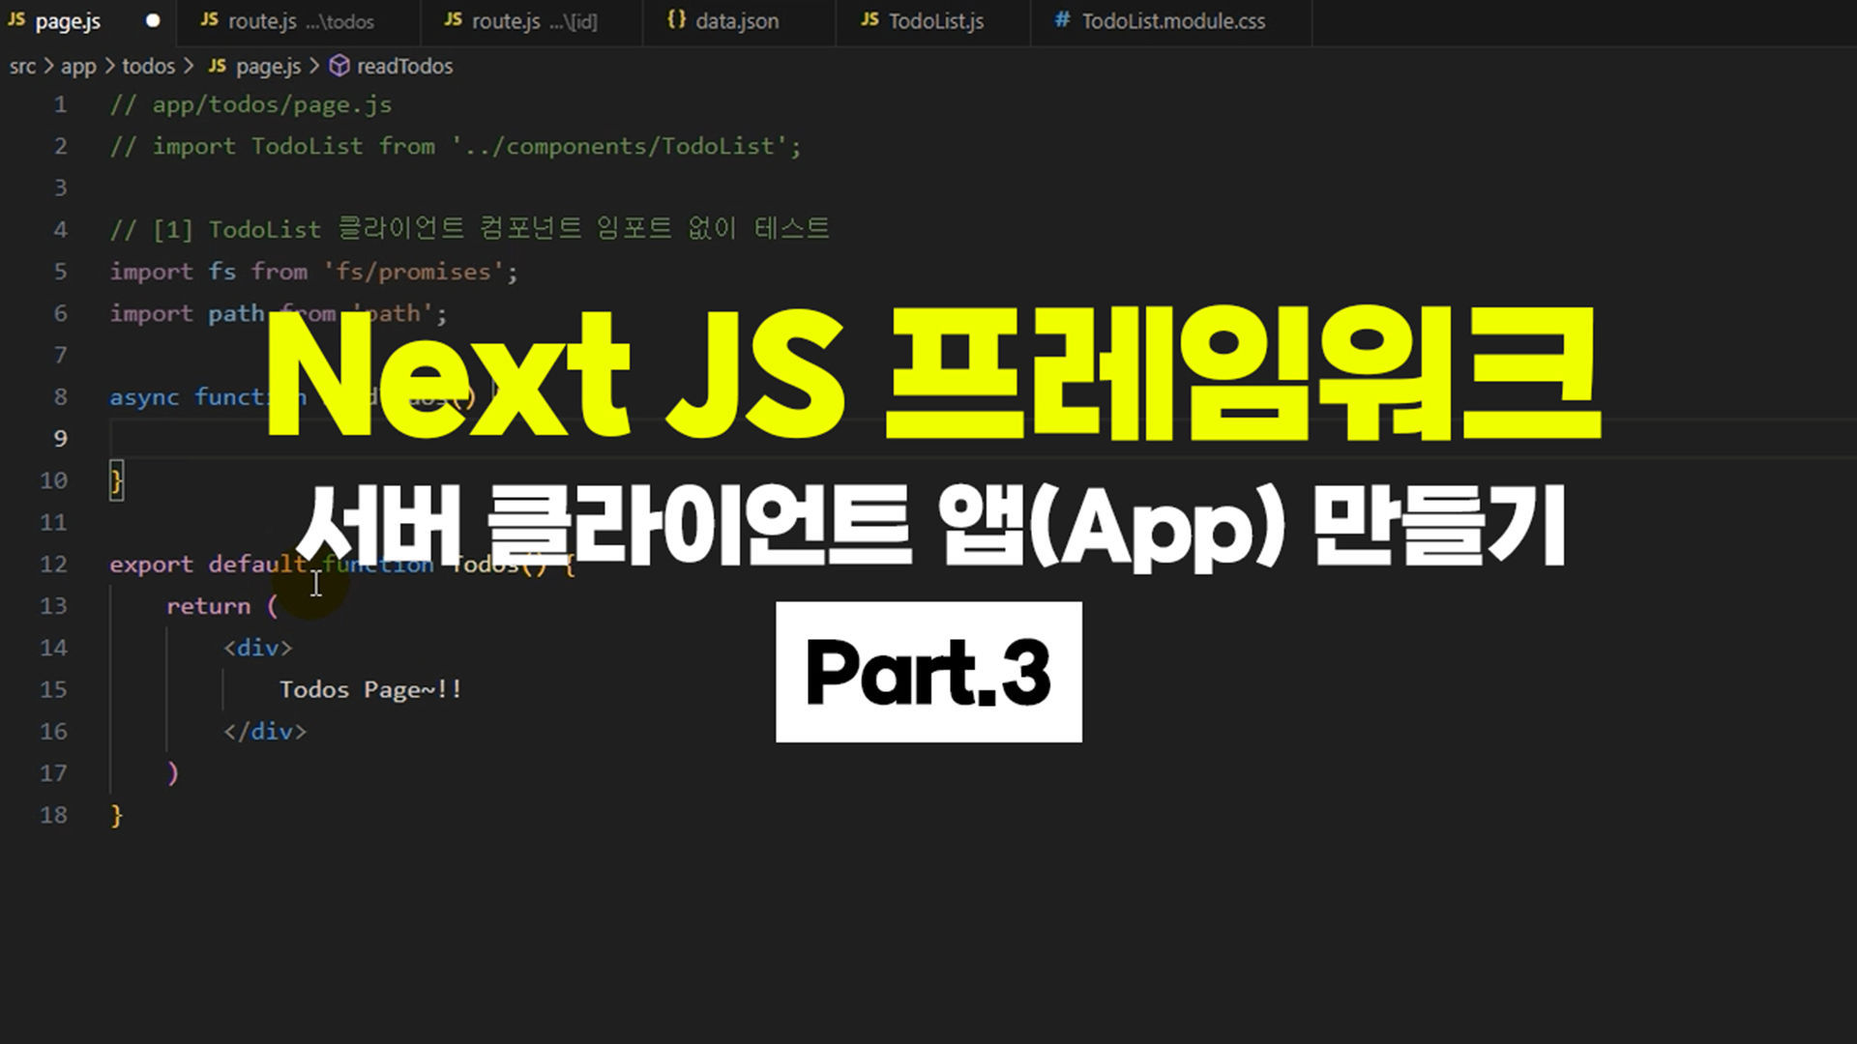Open the src breadcrumb dropdown
1857x1044 pixels.
(x=22, y=66)
